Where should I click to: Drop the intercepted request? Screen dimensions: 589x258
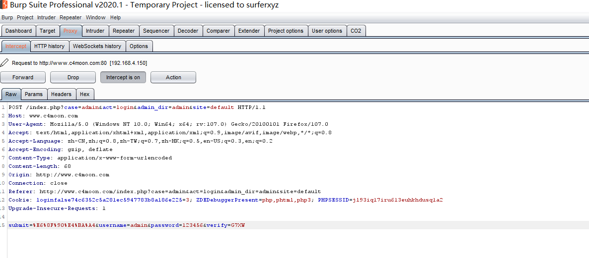(73, 78)
